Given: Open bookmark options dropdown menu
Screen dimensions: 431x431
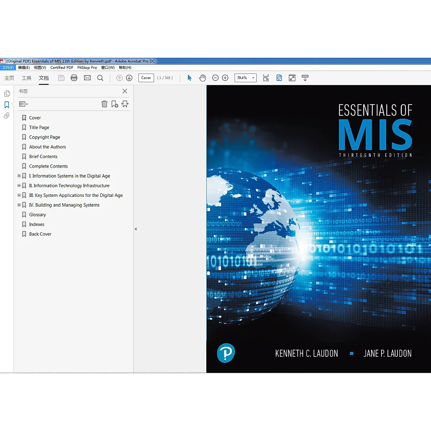Looking at the screenshot, I should (24, 104).
